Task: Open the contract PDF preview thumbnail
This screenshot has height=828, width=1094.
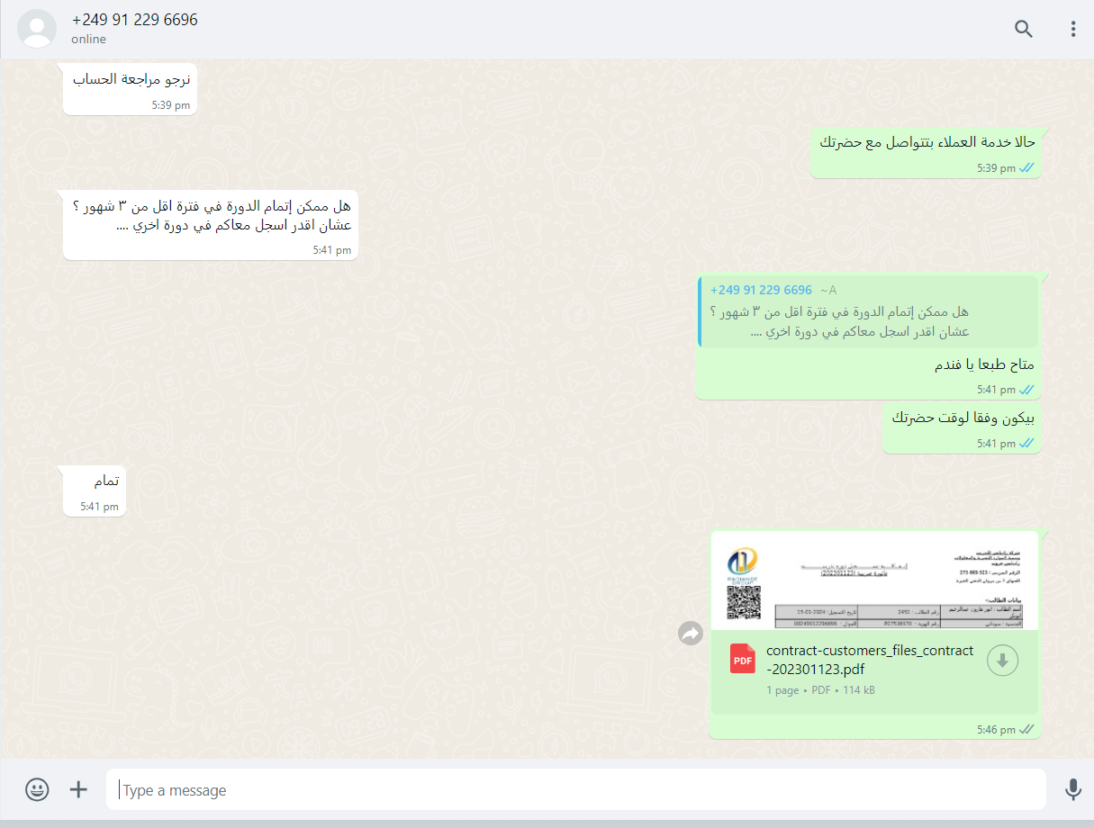Action: [x=874, y=581]
